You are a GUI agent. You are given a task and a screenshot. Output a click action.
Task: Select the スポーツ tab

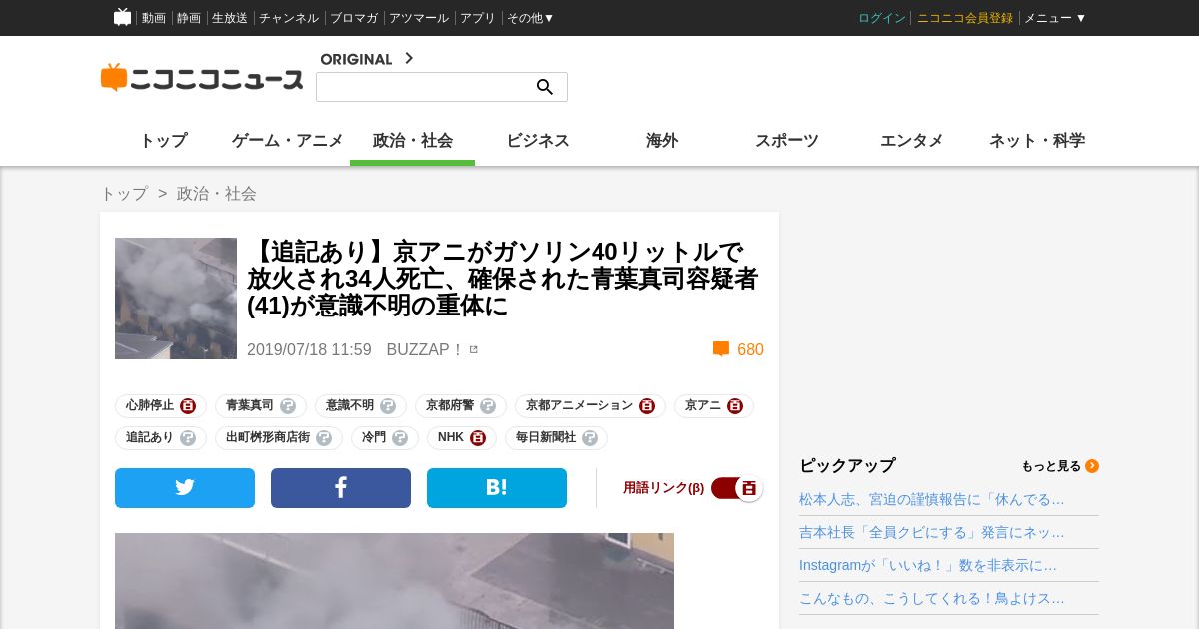tap(787, 141)
